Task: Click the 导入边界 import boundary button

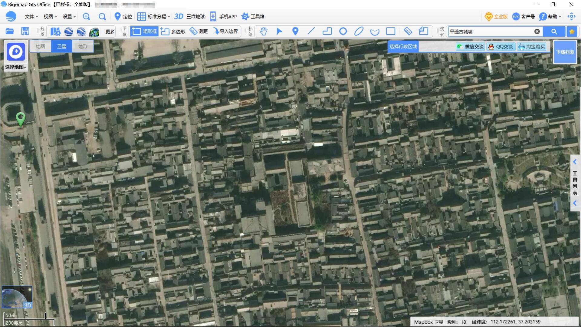Action: (226, 31)
